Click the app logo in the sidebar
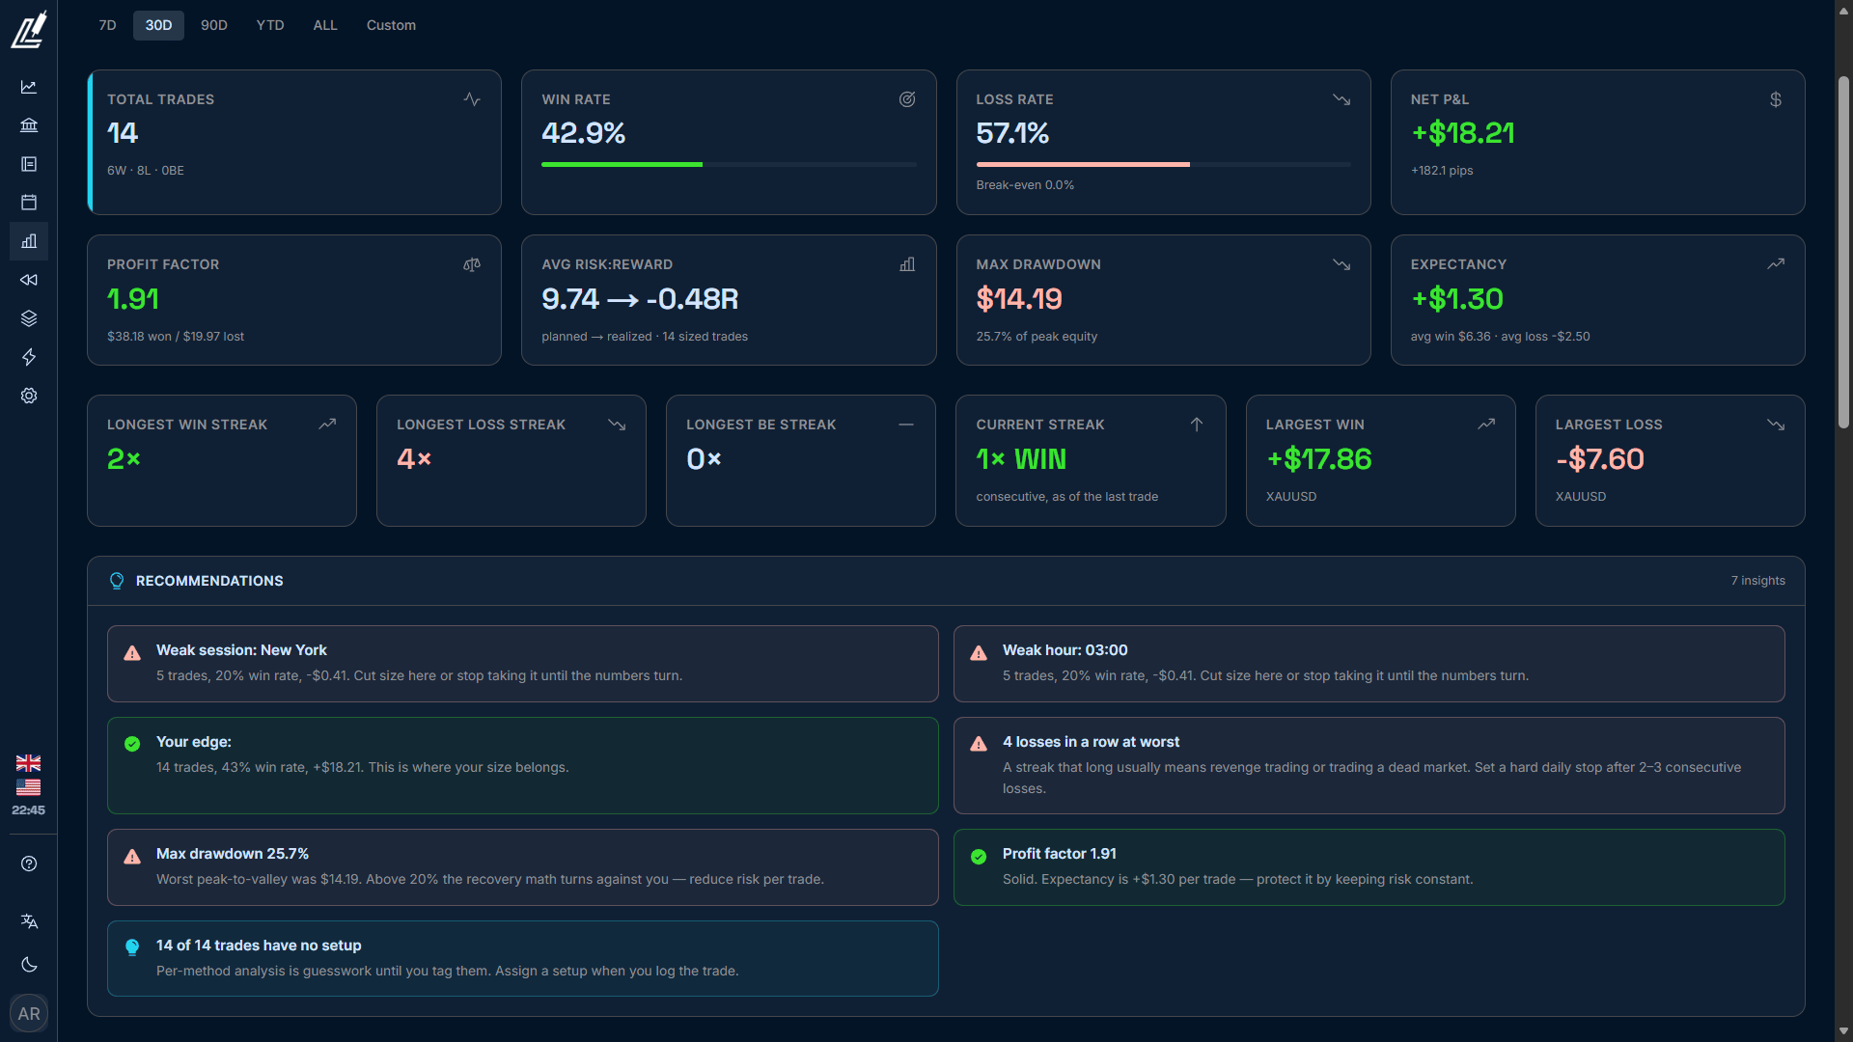Image resolution: width=1853 pixels, height=1042 pixels. 29,29
